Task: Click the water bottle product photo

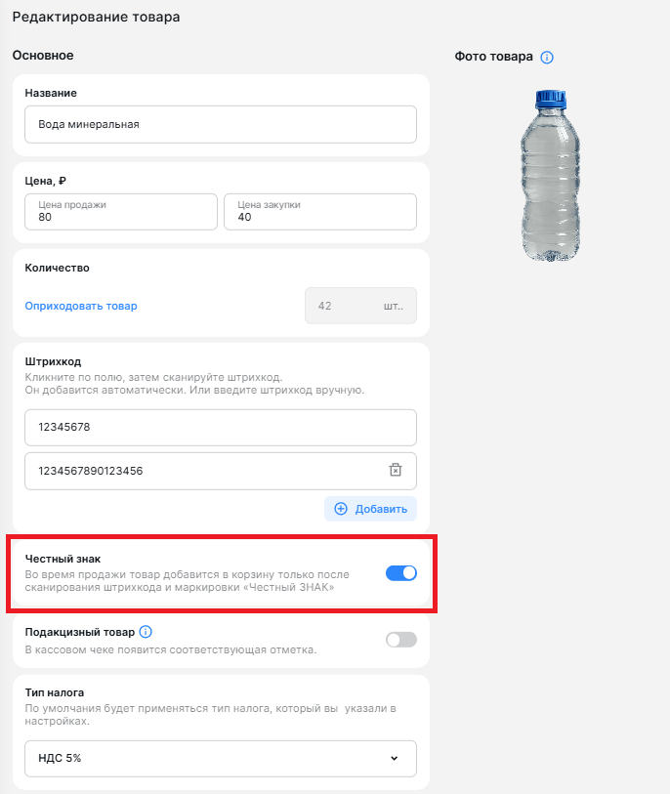Action: coord(550,175)
